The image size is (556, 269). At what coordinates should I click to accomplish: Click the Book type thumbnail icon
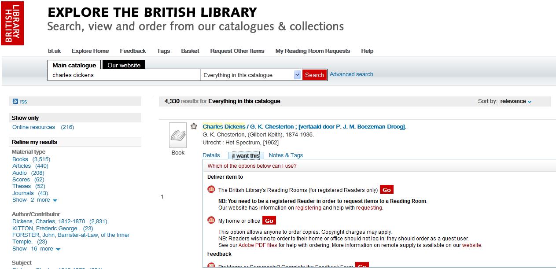pyautogui.click(x=178, y=135)
